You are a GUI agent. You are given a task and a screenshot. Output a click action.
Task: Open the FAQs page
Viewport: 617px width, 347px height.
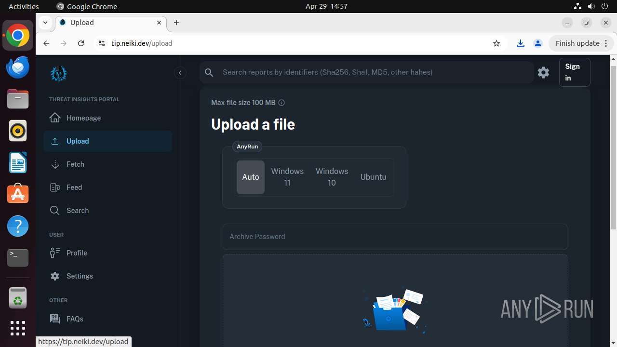click(107, 319)
